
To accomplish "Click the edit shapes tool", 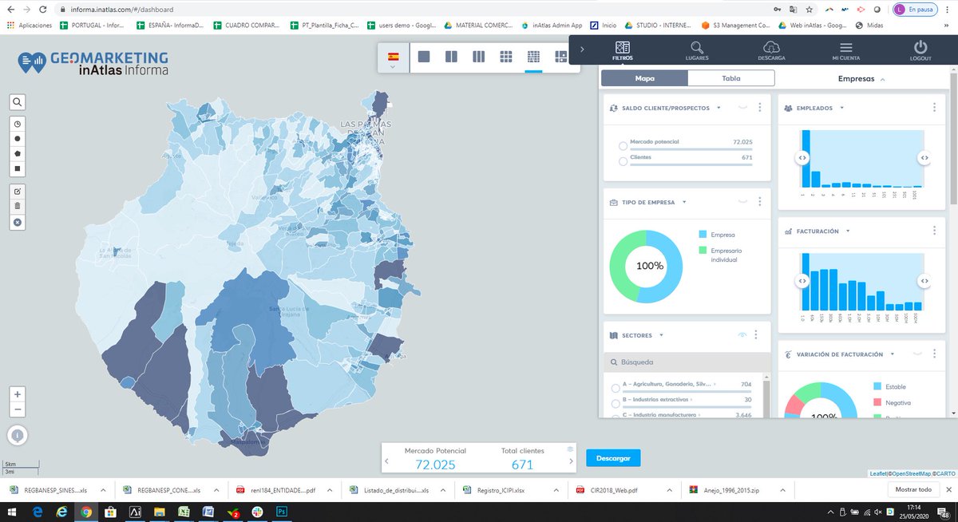I will 18,191.
